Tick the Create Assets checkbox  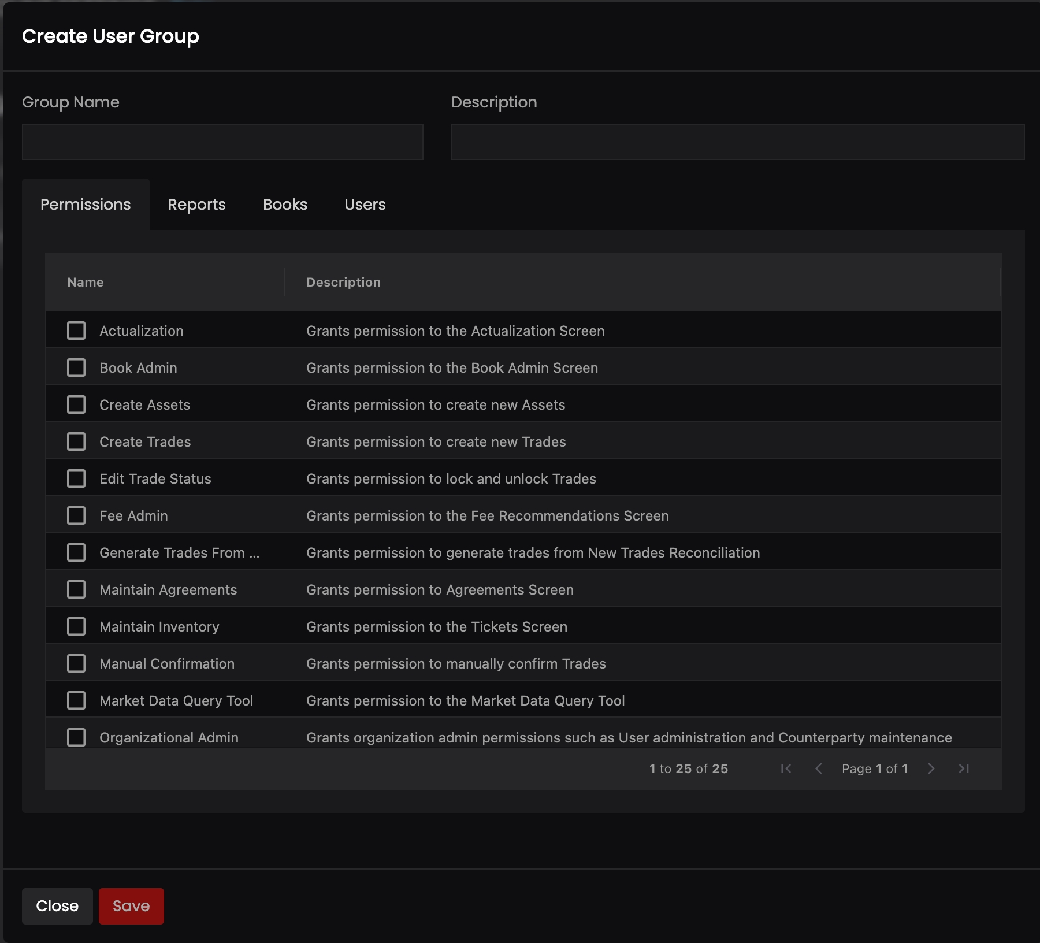click(76, 404)
